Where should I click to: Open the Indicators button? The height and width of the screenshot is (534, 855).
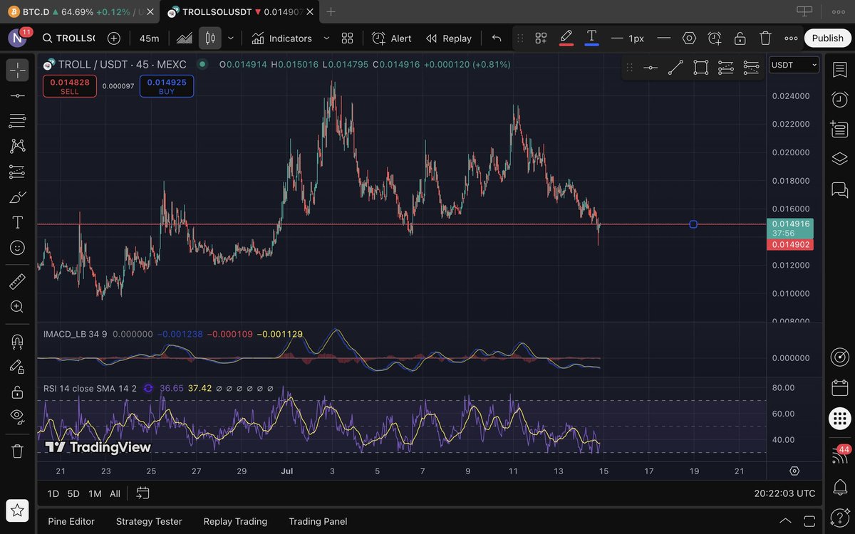pyautogui.click(x=282, y=38)
